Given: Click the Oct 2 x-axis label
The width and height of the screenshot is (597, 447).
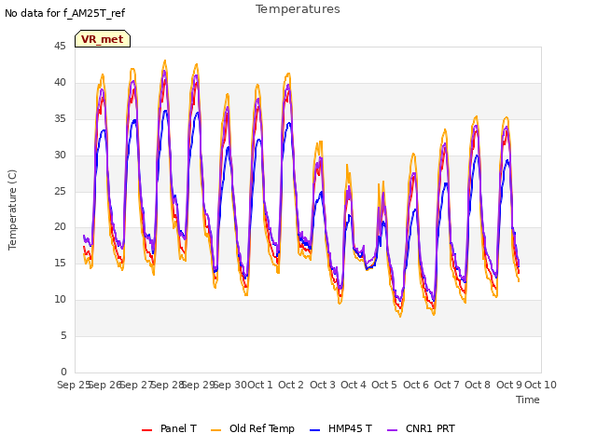Looking at the screenshot, I should [x=291, y=385].
